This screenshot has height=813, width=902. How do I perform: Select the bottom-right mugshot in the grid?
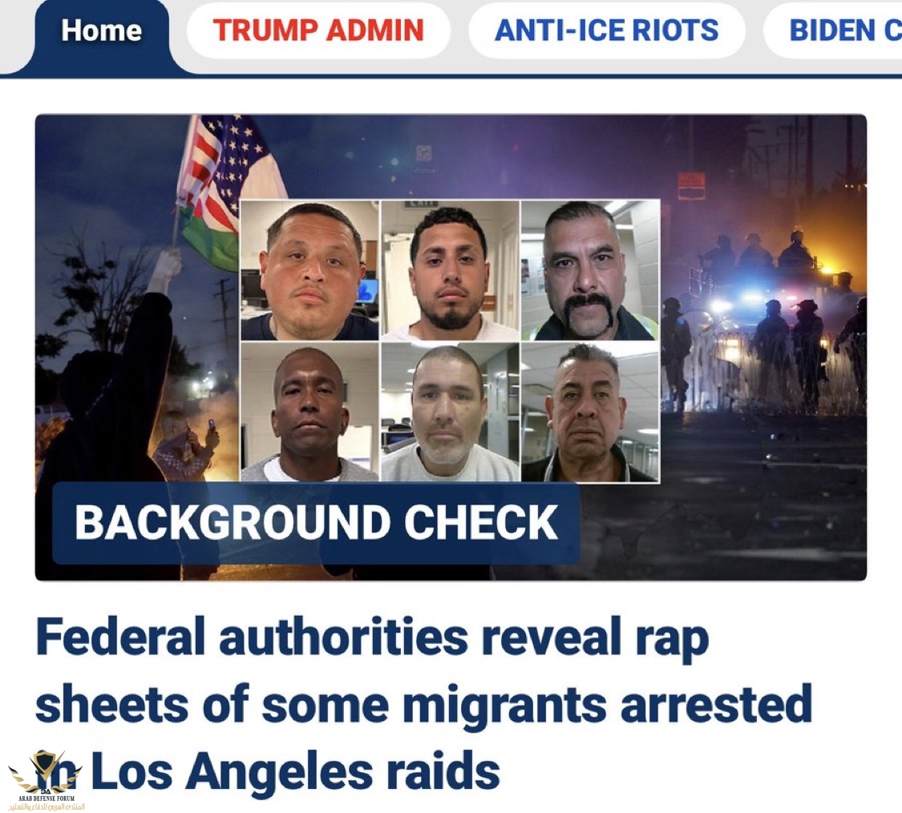pyautogui.click(x=590, y=412)
